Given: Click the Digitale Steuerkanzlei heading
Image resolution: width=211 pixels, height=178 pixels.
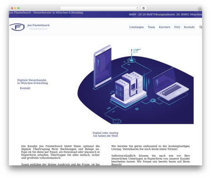Looking at the screenshot, I should pos(32,82).
